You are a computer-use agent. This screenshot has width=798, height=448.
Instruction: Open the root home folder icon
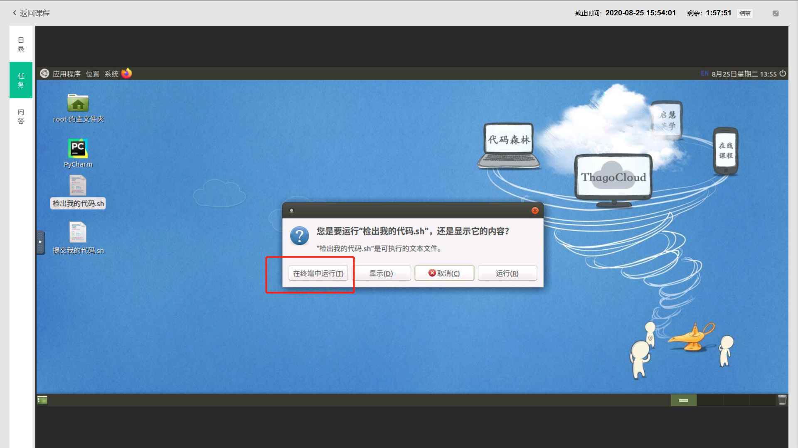[78, 103]
